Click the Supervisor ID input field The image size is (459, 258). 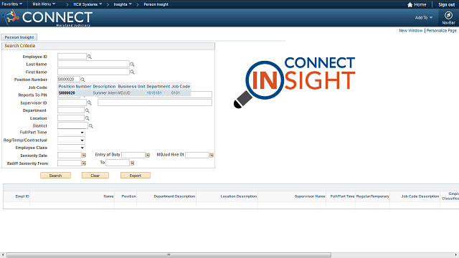click(72, 102)
